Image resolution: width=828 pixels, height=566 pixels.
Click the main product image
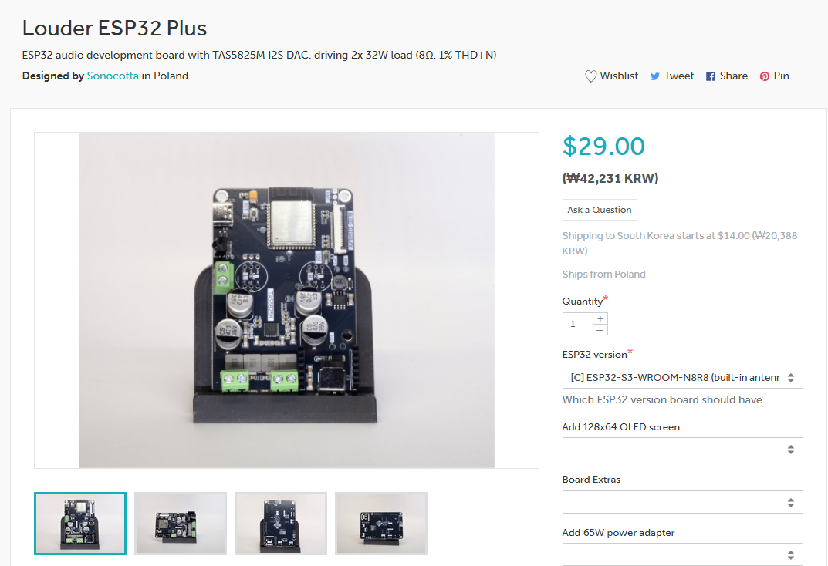click(287, 300)
